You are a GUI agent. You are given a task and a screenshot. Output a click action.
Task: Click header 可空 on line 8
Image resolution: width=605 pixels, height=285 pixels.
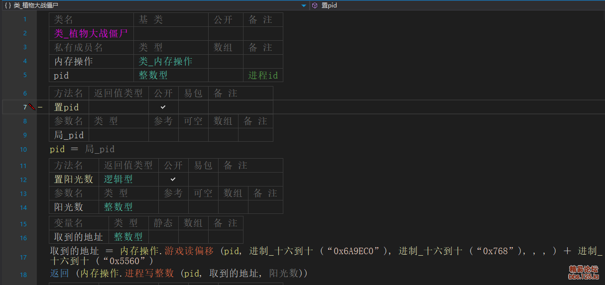(193, 121)
